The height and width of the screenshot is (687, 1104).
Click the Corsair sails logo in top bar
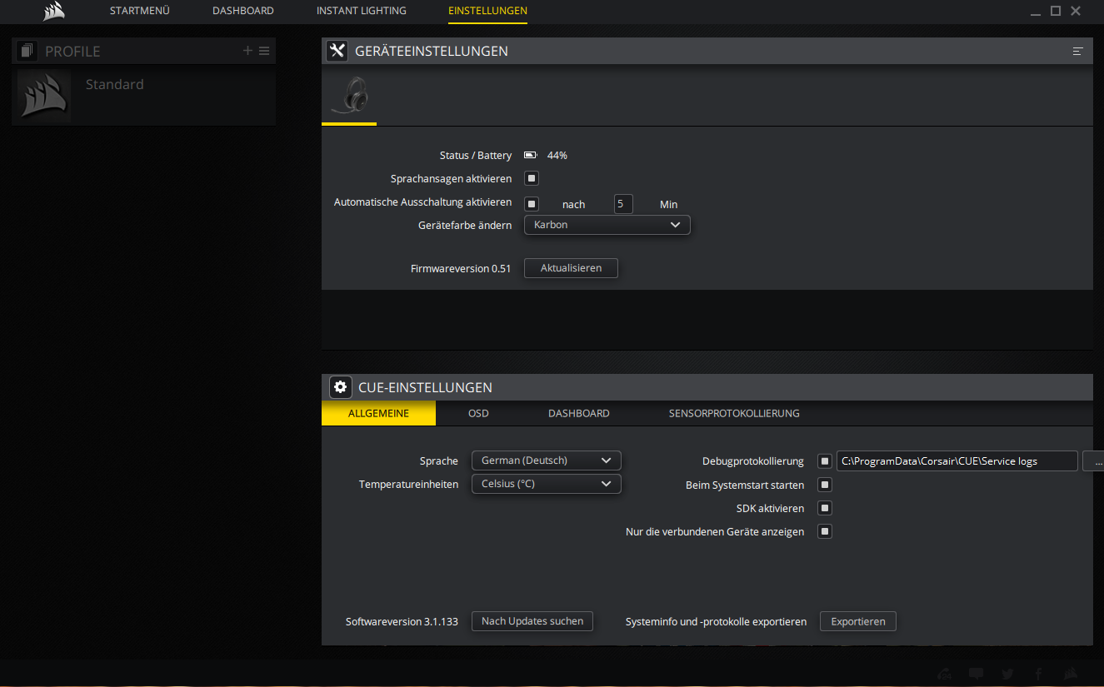[54, 11]
